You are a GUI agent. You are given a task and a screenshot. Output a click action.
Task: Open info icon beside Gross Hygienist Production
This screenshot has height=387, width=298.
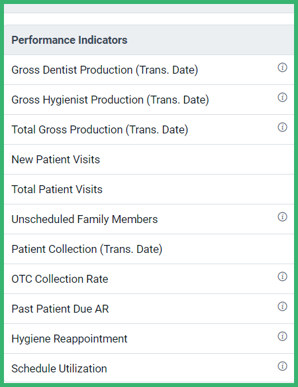(x=282, y=97)
